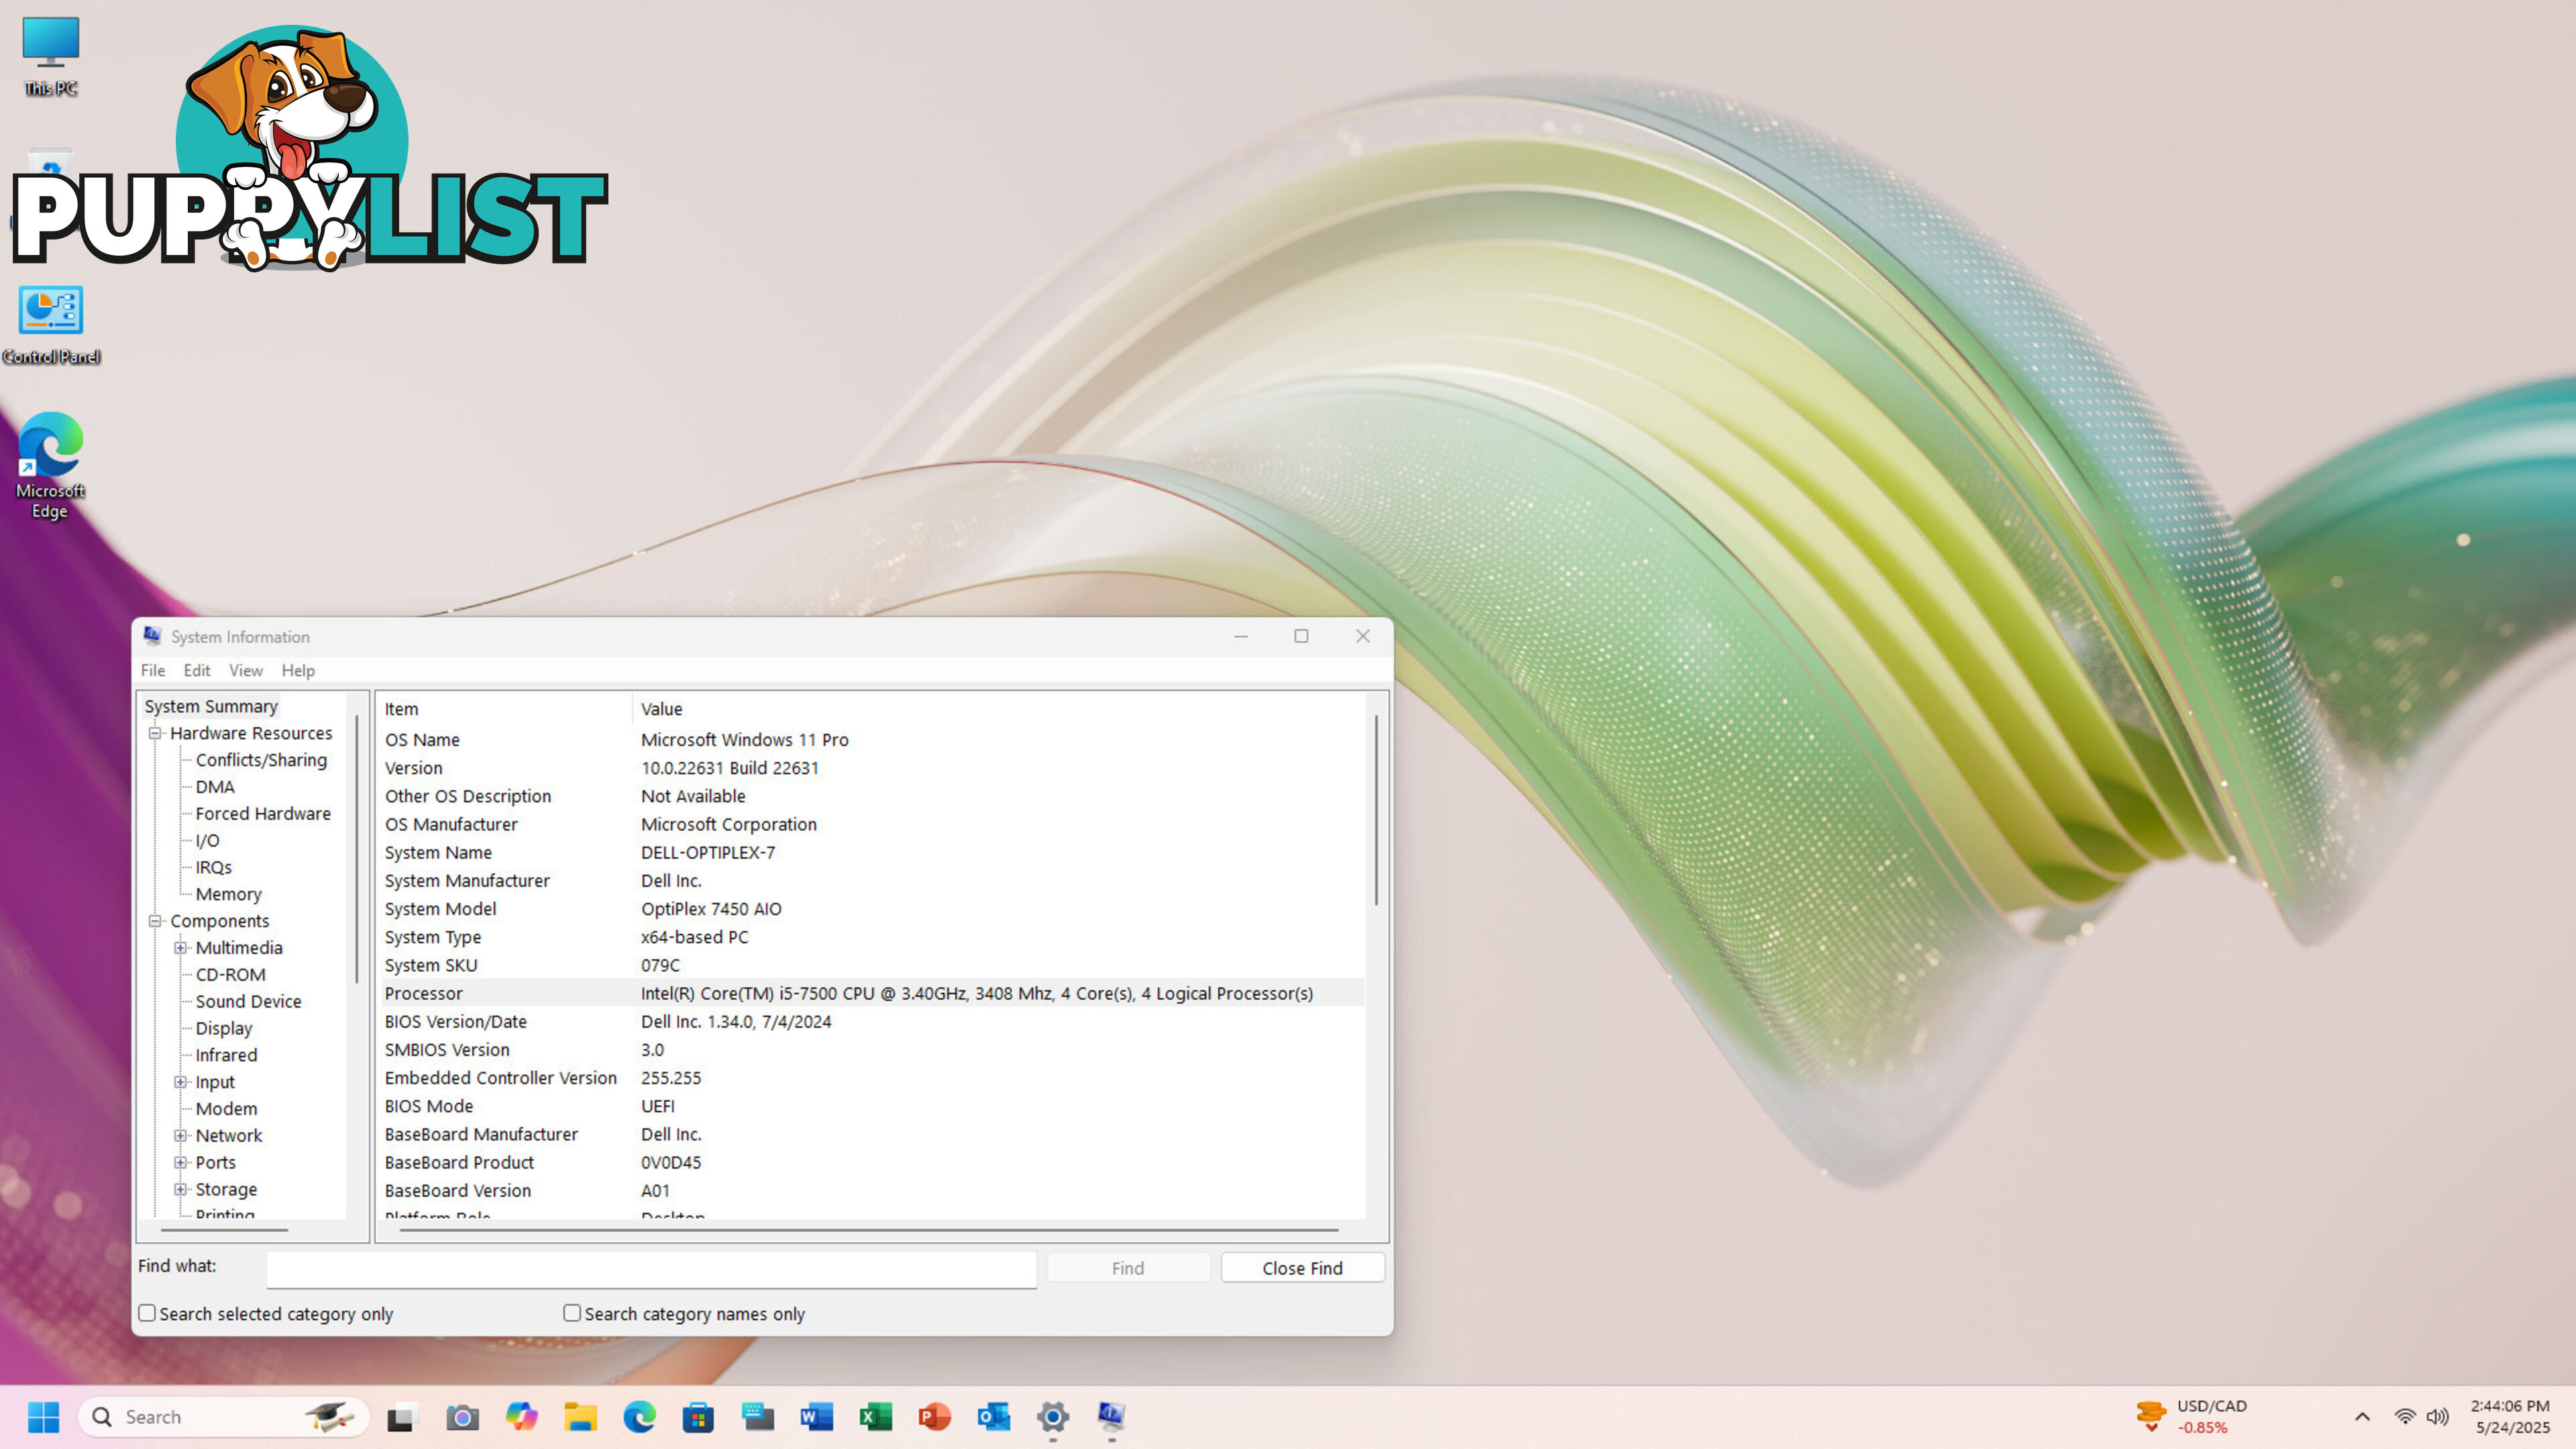Click the Item column header
The width and height of the screenshot is (2576, 1449).
(505, 709)
